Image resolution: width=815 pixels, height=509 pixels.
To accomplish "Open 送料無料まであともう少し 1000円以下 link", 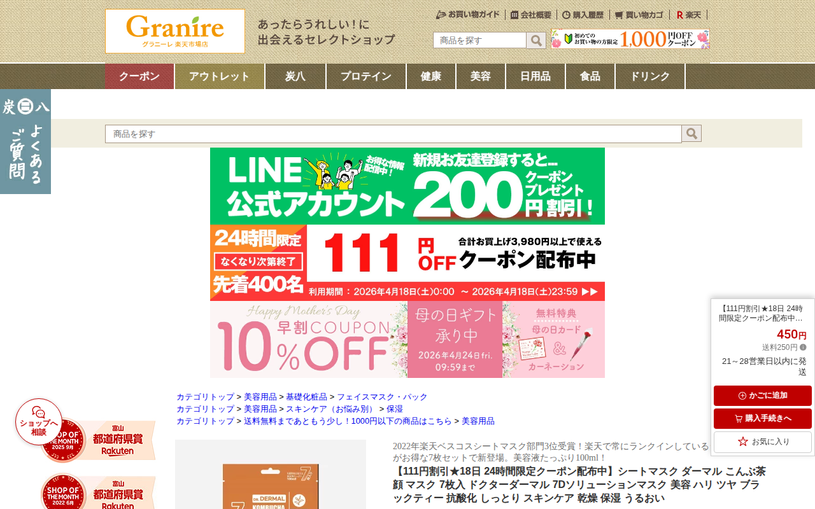I will point(348,421).
